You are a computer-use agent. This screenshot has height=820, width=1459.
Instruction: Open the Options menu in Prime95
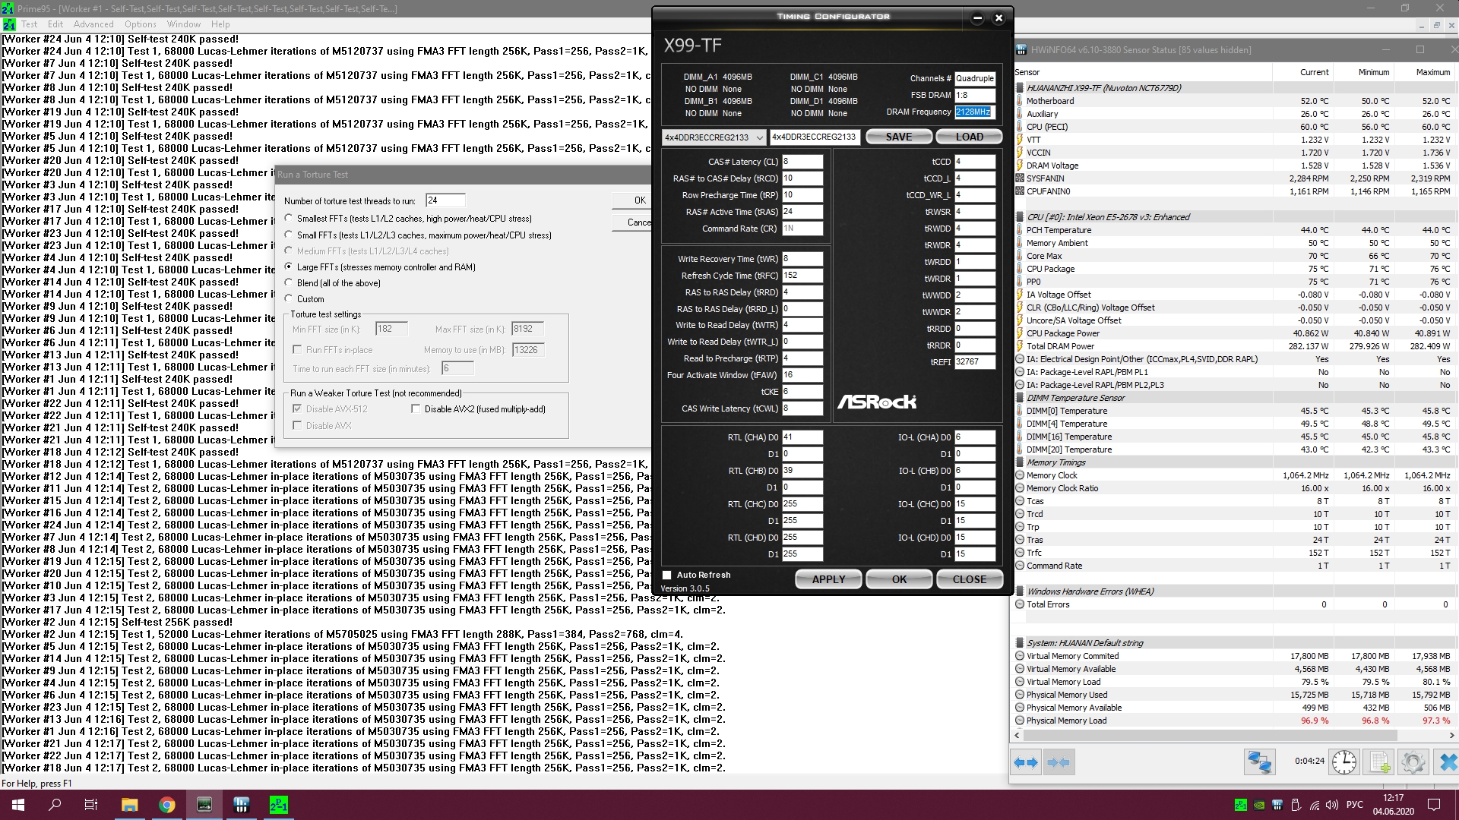[x=141, y=24]
